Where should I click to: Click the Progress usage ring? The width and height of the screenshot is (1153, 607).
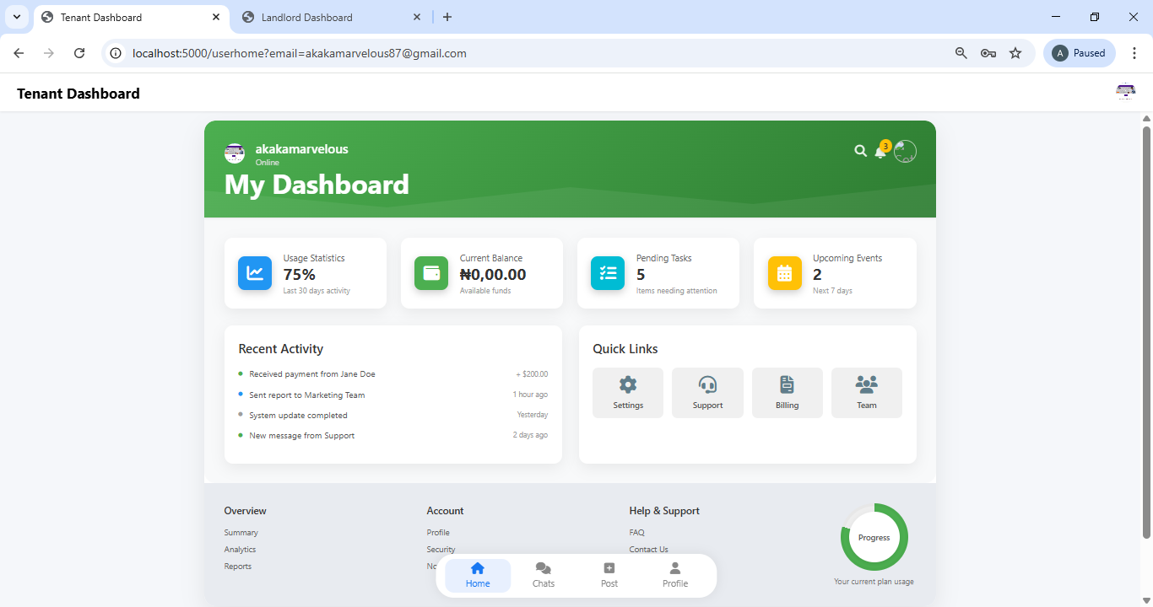click(x=874, y=537)
